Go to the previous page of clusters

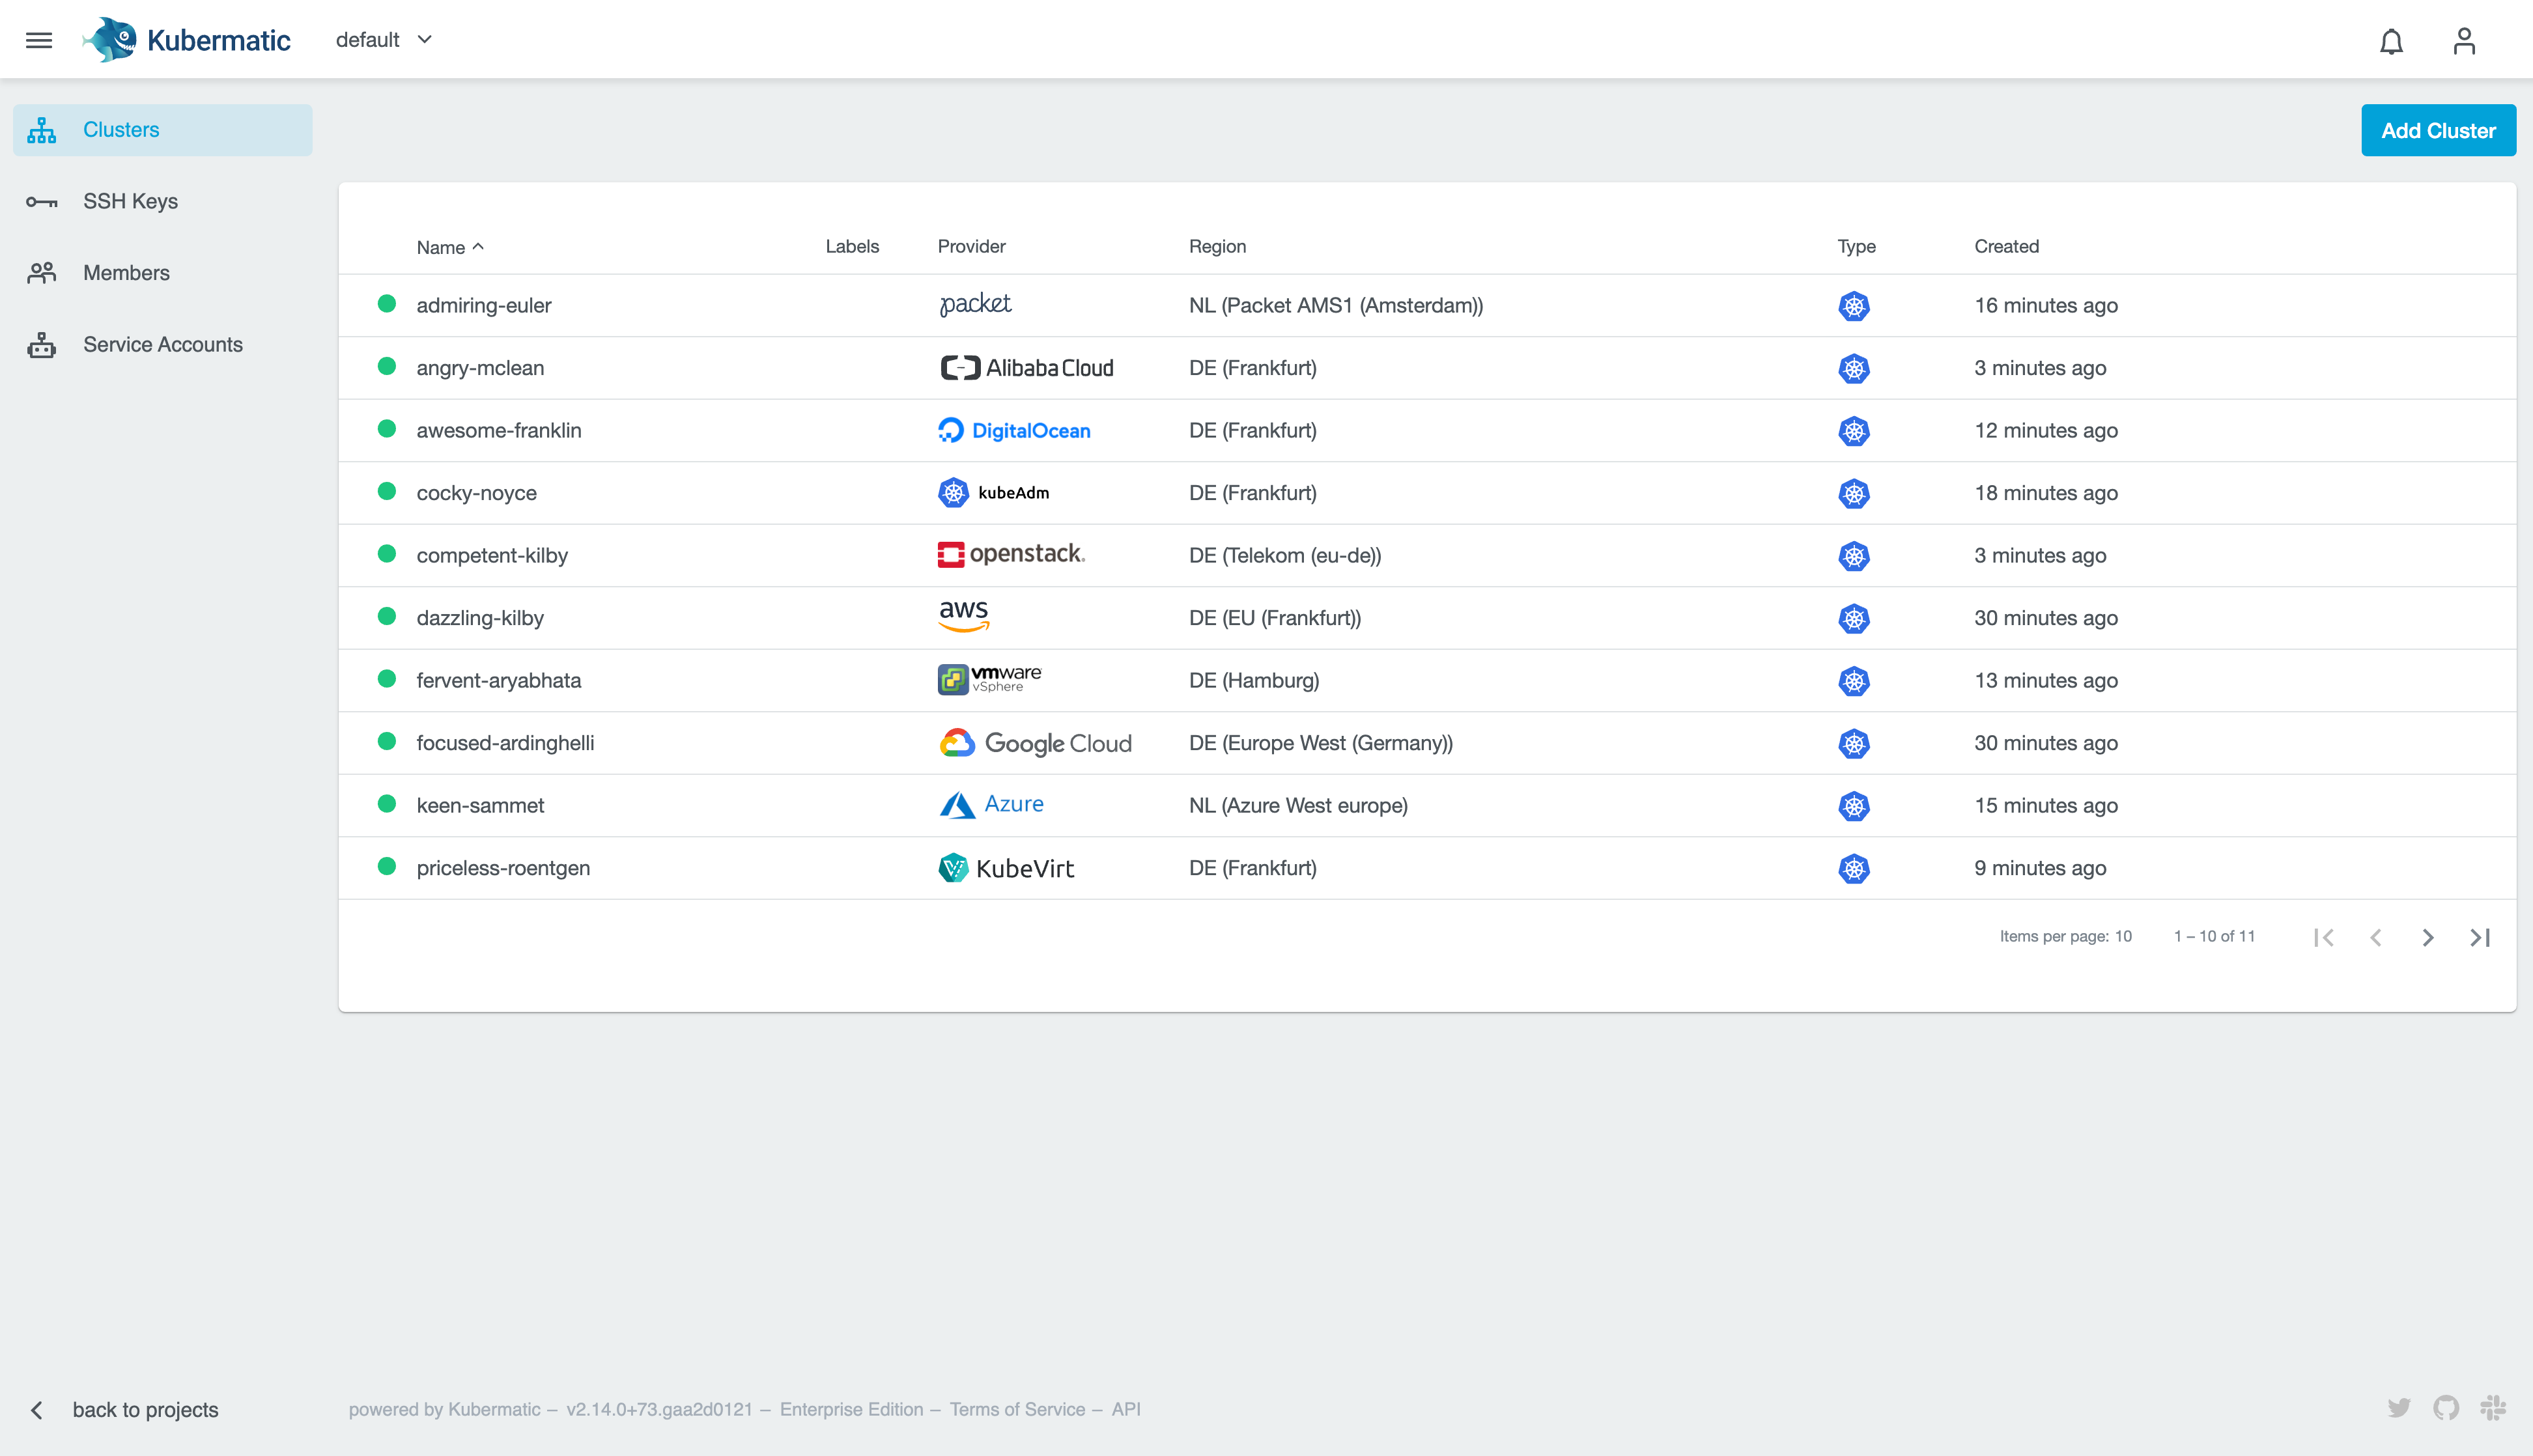[2376, 937]
